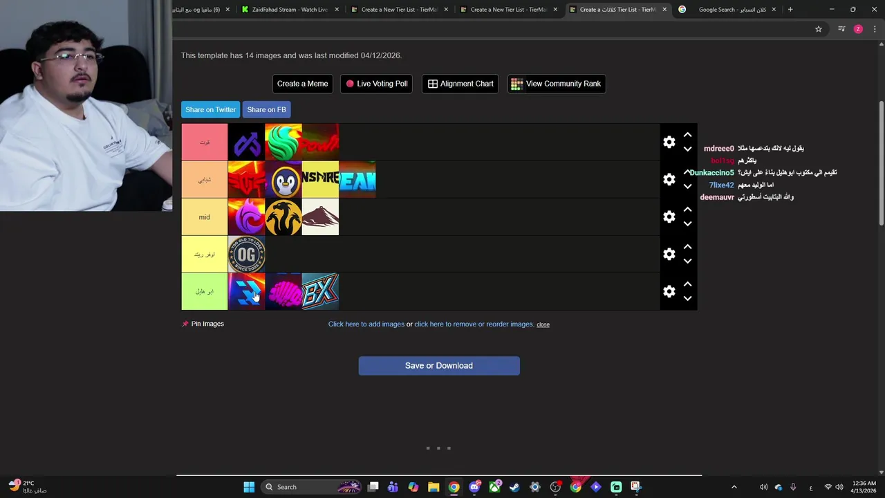Follow the remove or reorder images link
This screenshot has width=885, height=498.
474,324
